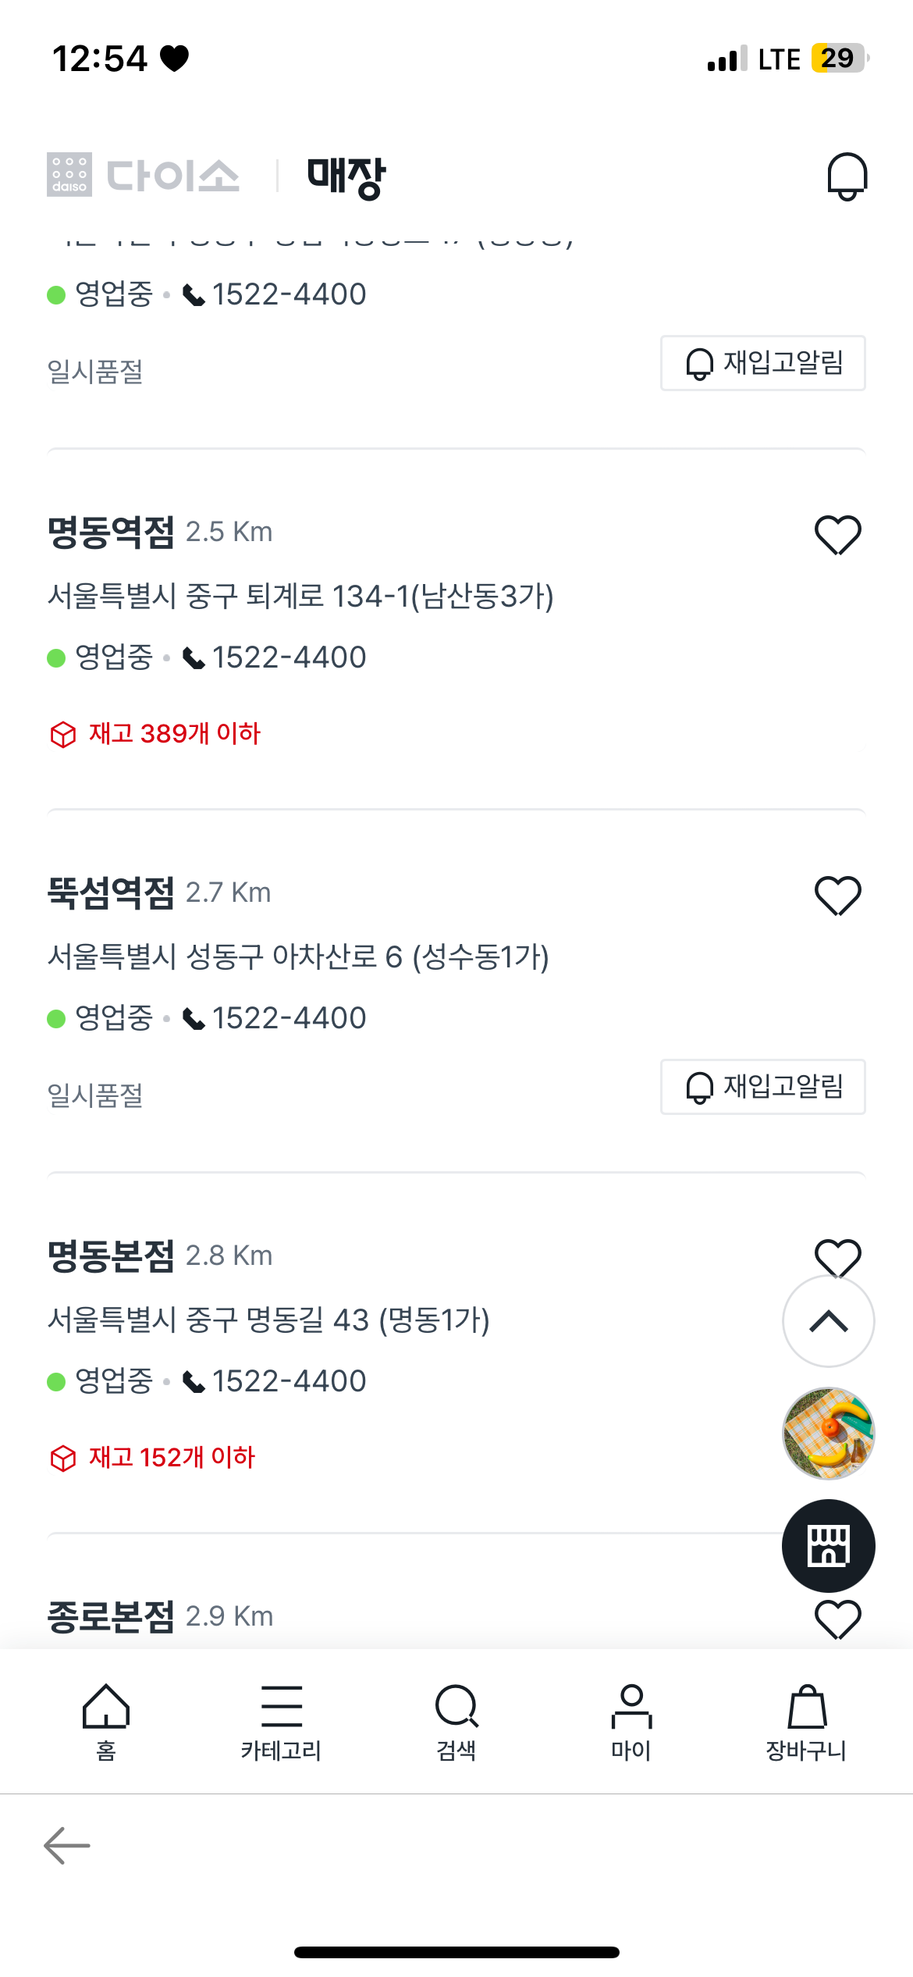Favorite the 명동역점 store with heart

point(837,535)
